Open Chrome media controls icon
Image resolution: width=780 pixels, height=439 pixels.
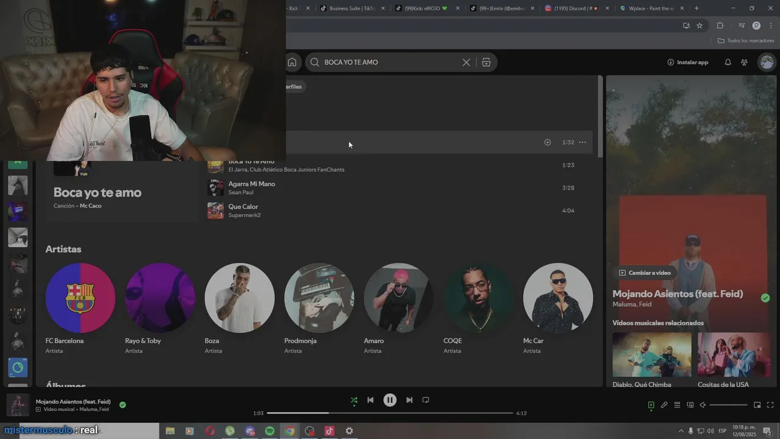coord(742,26)
